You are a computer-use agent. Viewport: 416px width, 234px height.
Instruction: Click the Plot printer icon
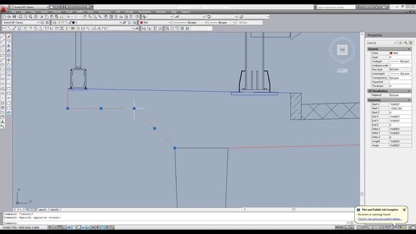coord(20,17)
